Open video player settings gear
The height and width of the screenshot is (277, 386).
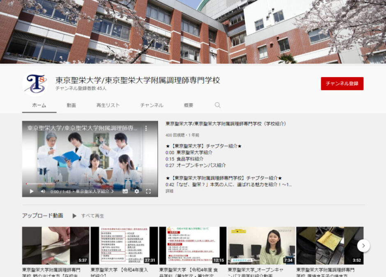(x=137, y=191)
